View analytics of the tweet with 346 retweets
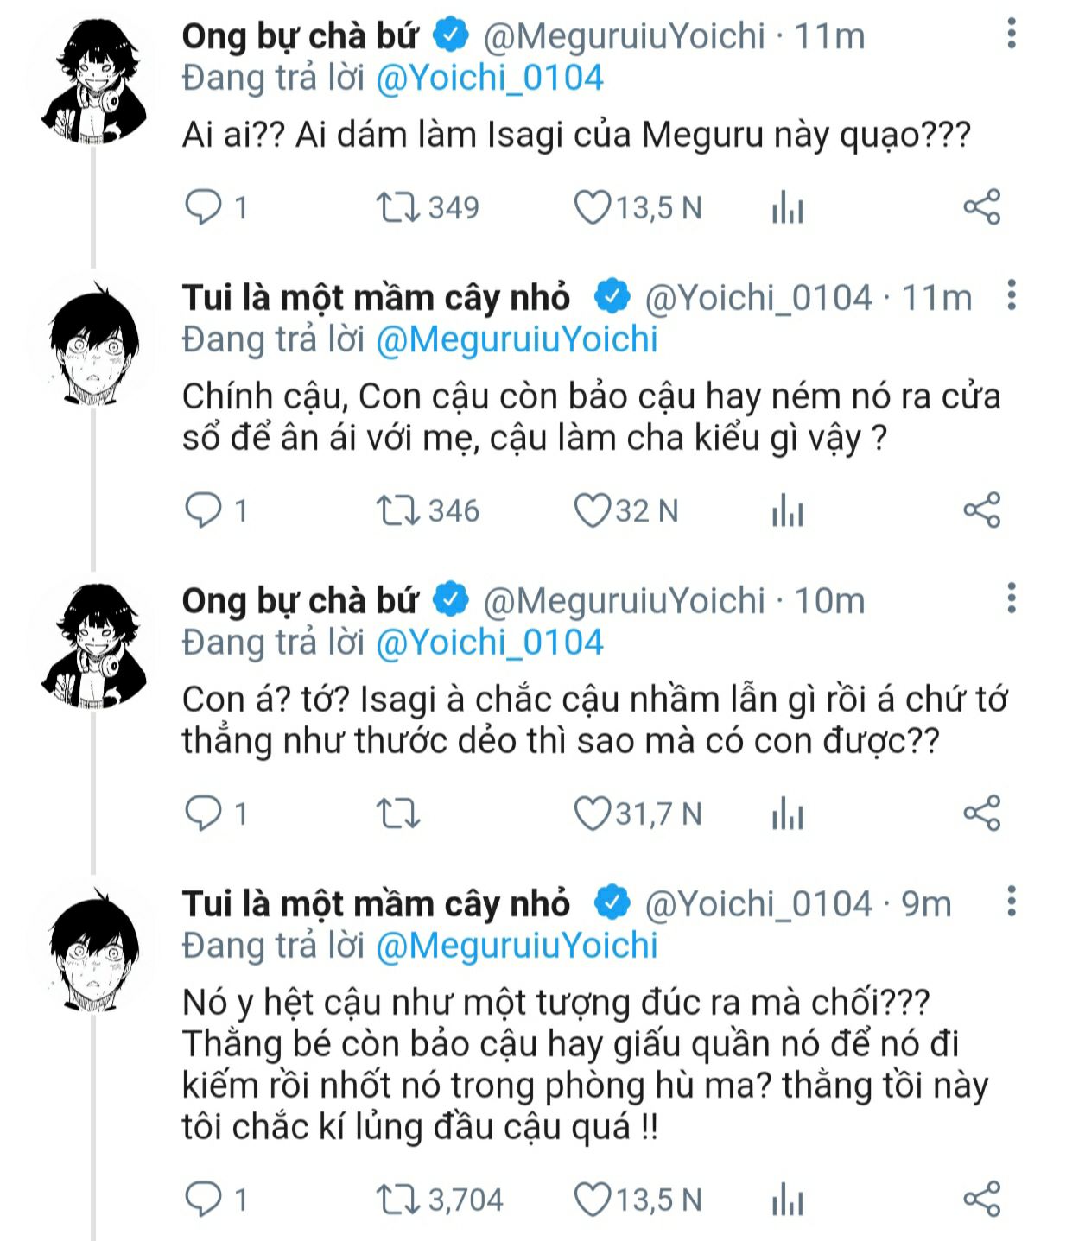 pyautogui.click(x=787, y=511)
